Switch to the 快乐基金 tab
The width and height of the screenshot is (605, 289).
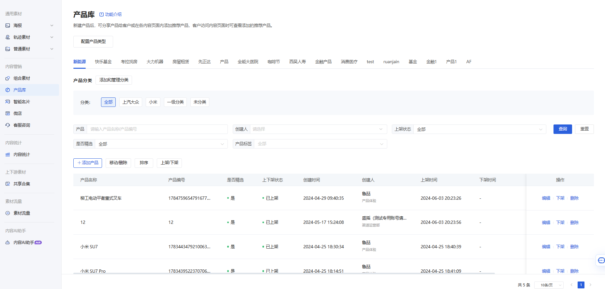coord(103,62)
